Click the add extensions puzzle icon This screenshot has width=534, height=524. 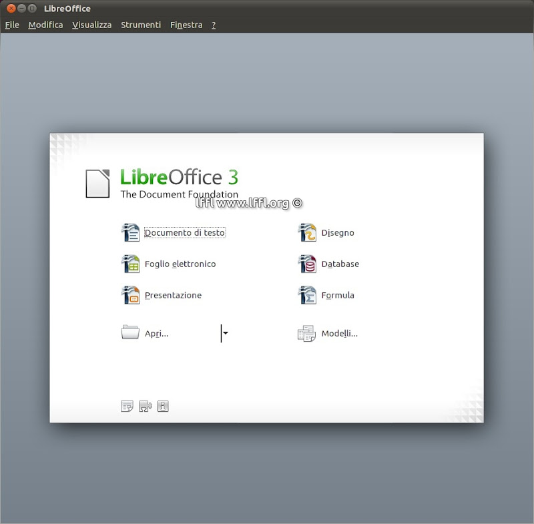(x=145, y=407)
